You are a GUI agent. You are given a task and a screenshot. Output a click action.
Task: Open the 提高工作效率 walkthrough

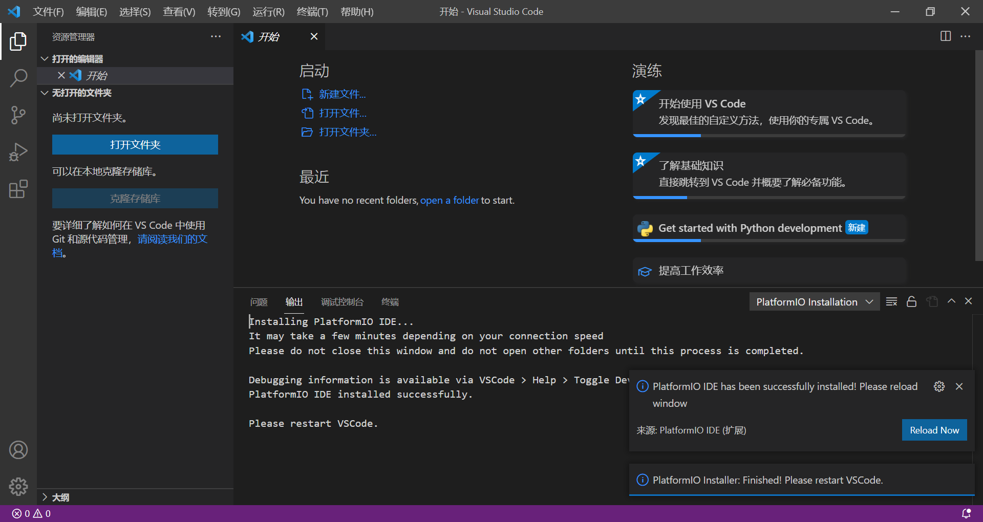[770, 271]
